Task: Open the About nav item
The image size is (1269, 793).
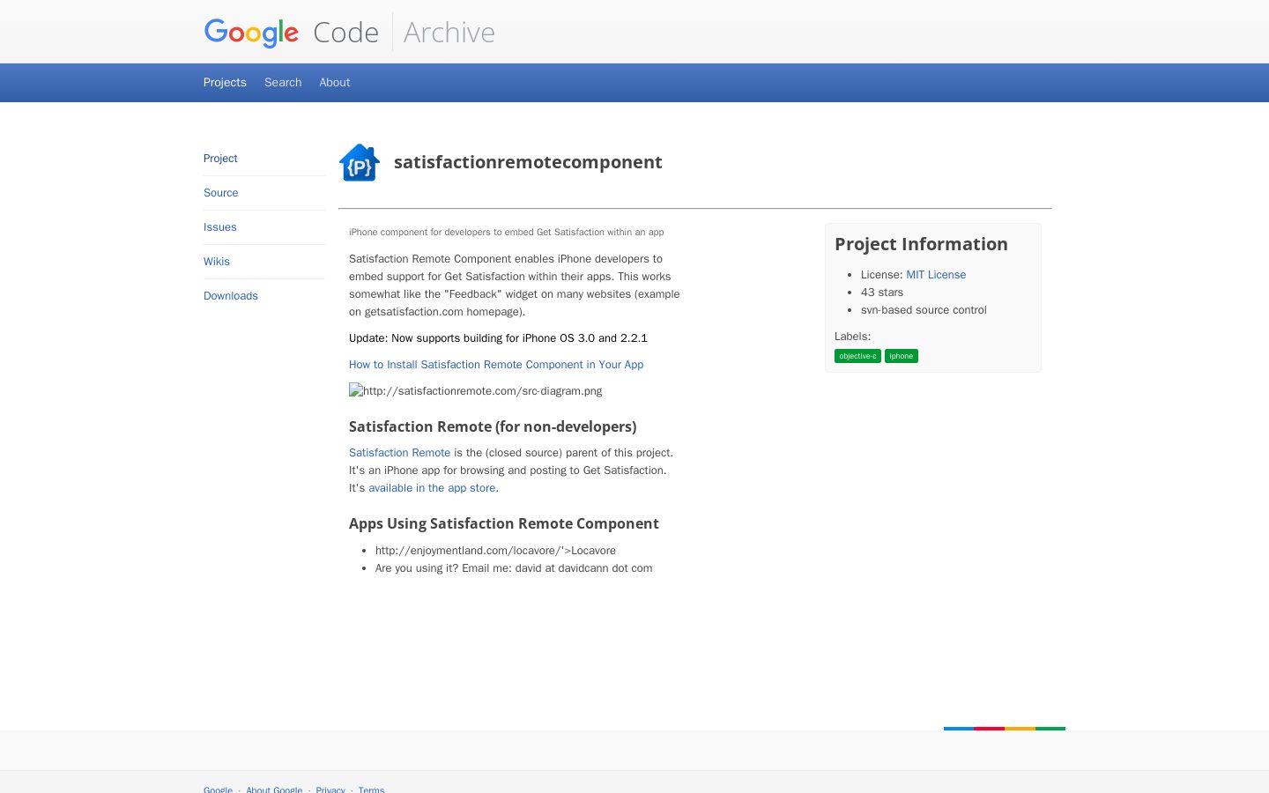Action: tap(335, 82)
